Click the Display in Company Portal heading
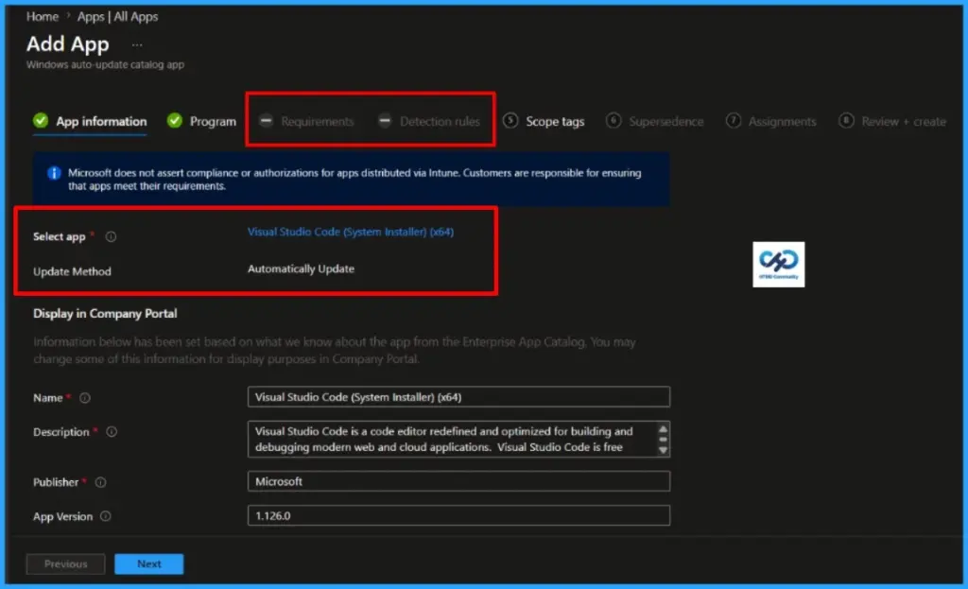Viewport: 968px width, 589px height. point(105,314)
